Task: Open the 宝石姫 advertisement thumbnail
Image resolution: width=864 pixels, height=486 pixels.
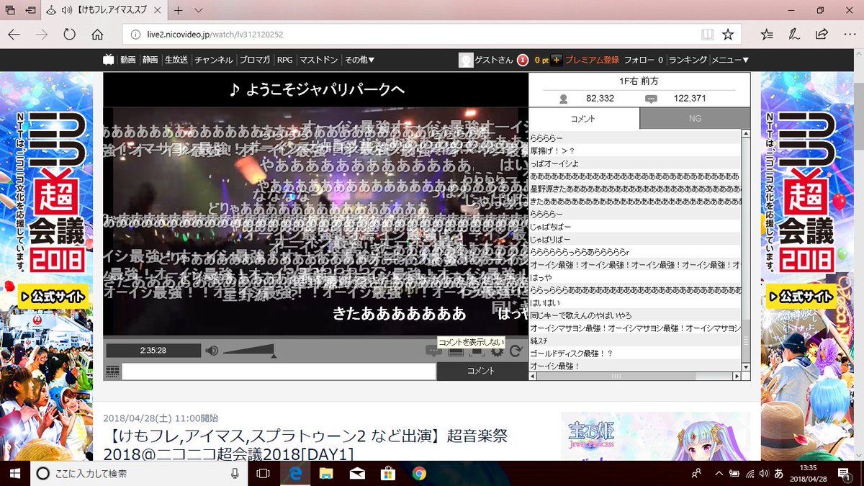Action: 655,436
